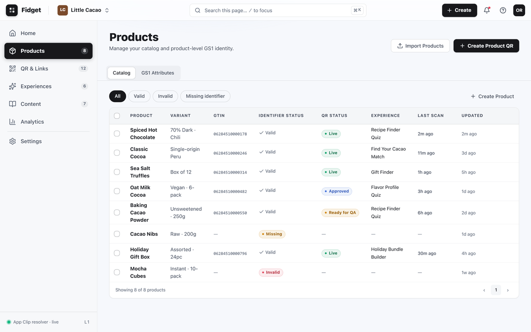Screen dimensions: 531x332
Task: Click the QR & Links sidebar icon
Action: [x=12, y=68]
